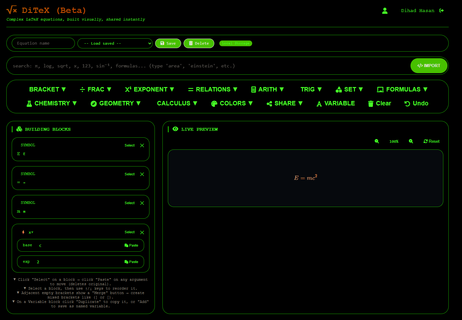
Task: Log out using the logout icon
Action: click(442, 10)
